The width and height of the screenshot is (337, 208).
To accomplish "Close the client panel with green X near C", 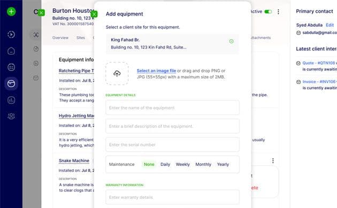I will click(41, 13).
